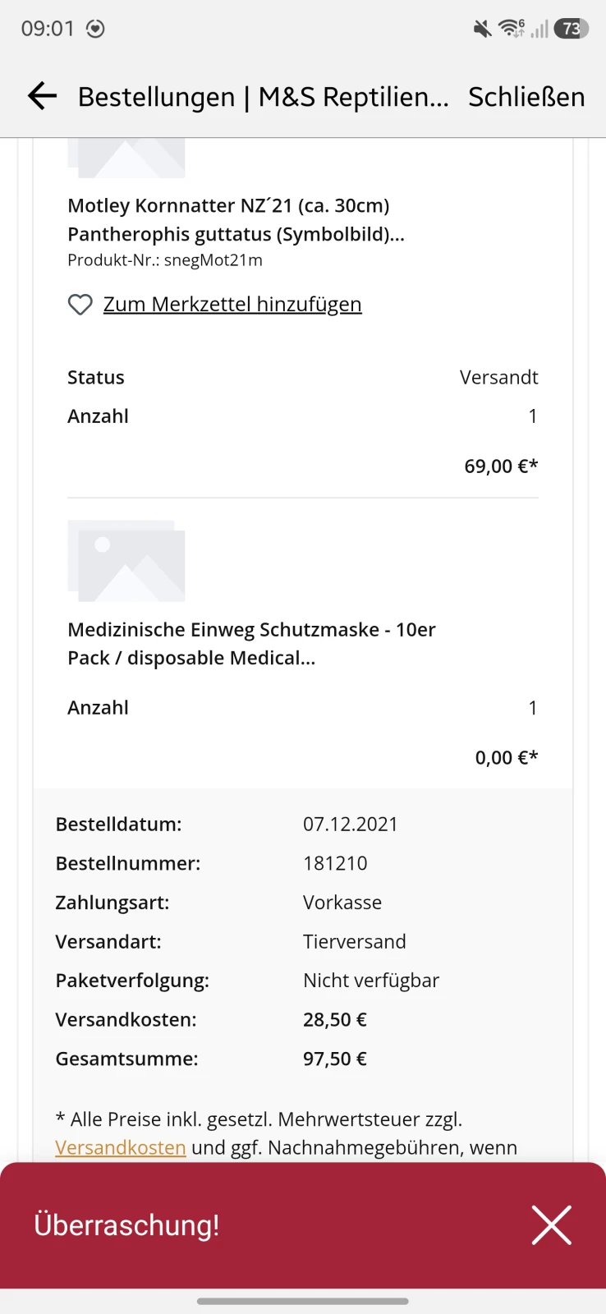Tap the Medizinische Schutzmaske product image placeholder
Viewport: 606px width, 1314px height.
pyautogui.click(x=126, y=561)
